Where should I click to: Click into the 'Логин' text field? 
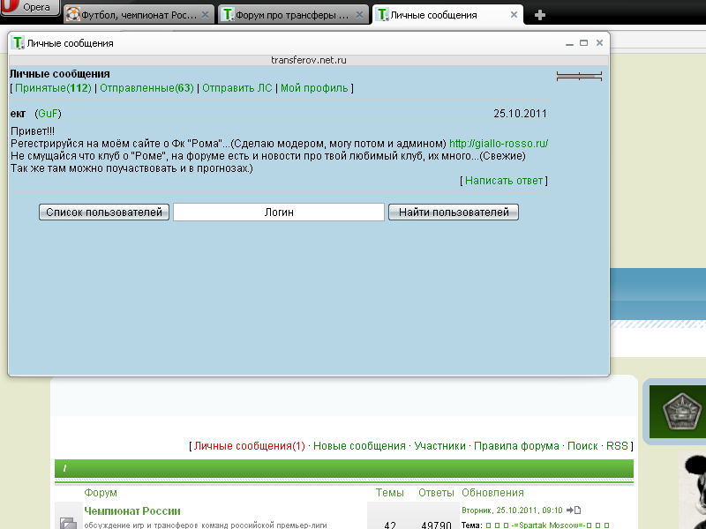[x=279, y=212]
